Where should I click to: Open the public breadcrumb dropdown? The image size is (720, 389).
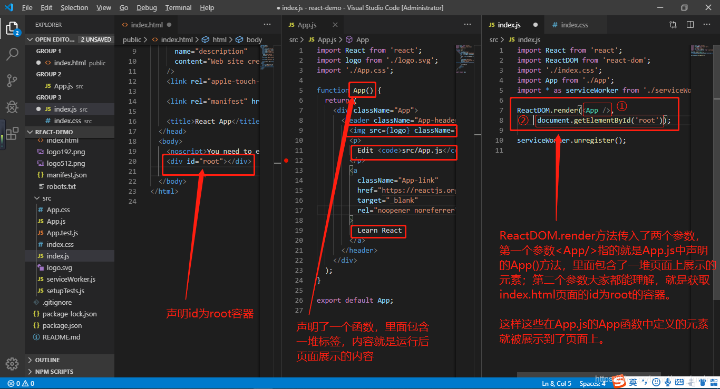tap(132, 39)
